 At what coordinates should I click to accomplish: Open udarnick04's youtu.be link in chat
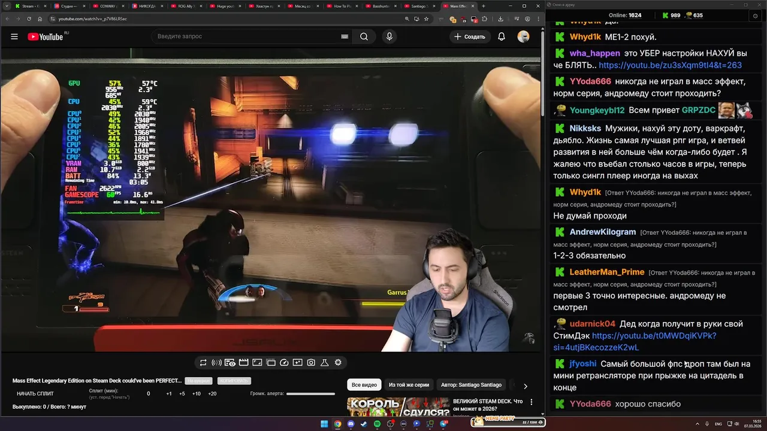[635, 341]
